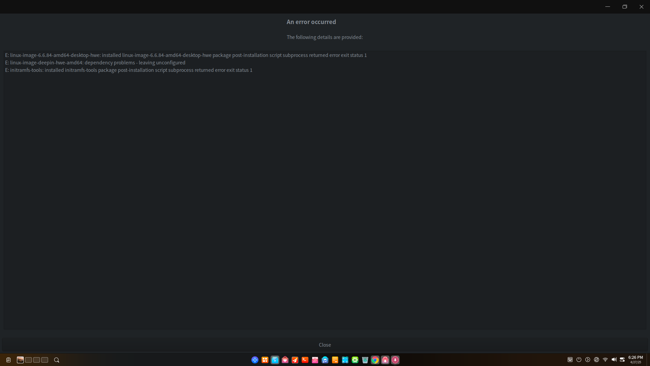Switch to the third empty workspace
The image size is (650, 366).
(x=37, y=360)
